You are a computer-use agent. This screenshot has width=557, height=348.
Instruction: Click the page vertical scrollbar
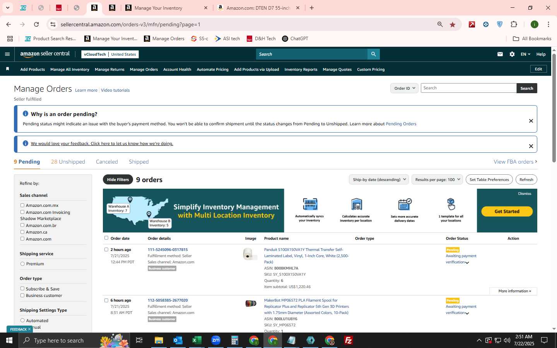tap(554, 108)
